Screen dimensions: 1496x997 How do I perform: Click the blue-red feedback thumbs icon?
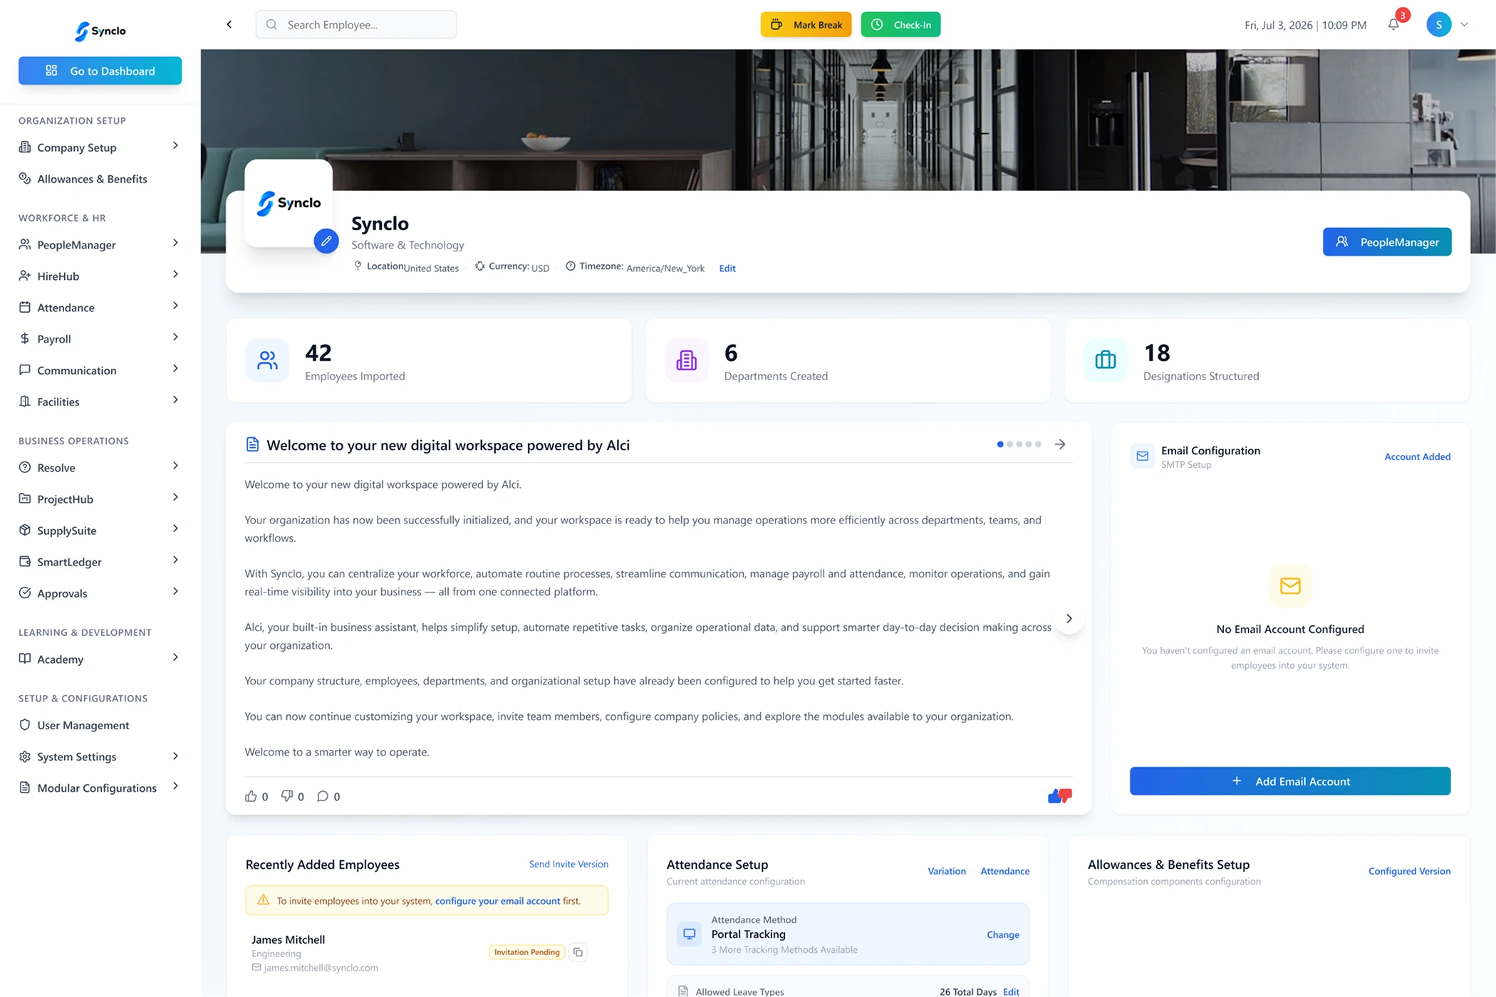click(x=1060, y=795)
